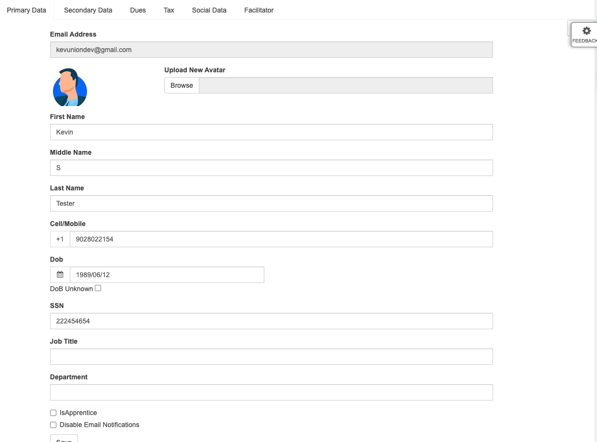The image size is (597, 442).
Task: Select the Primary Data tab
Action: pos(26,10)
